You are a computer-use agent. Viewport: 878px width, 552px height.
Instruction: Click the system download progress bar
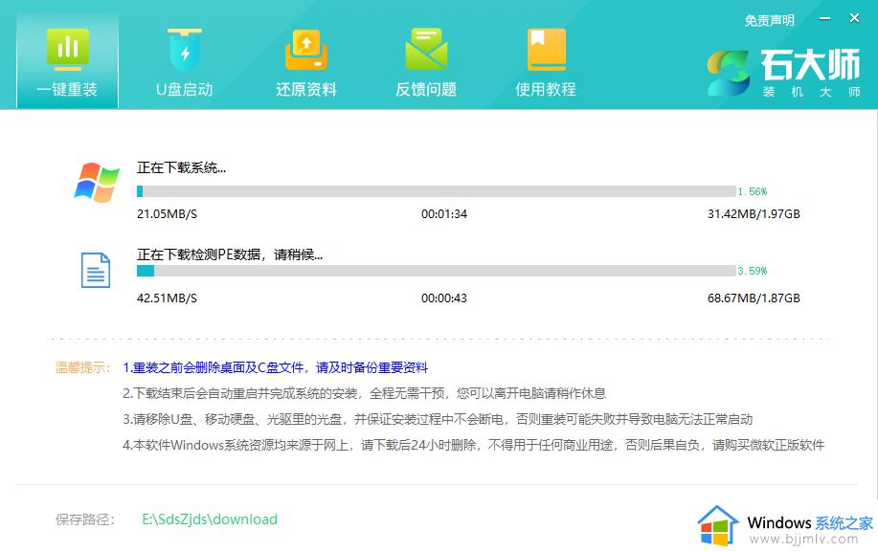click(x=437, y=191)
